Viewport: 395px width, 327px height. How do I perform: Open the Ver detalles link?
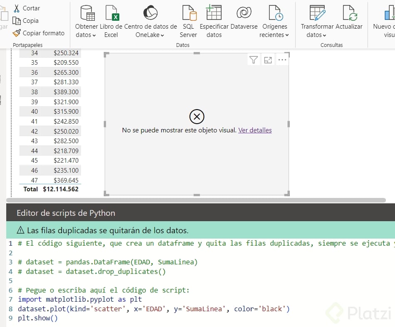255,130
